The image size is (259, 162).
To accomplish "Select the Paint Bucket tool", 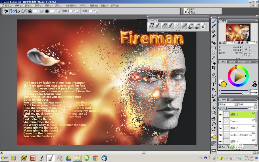I will (x=214, y=31).
